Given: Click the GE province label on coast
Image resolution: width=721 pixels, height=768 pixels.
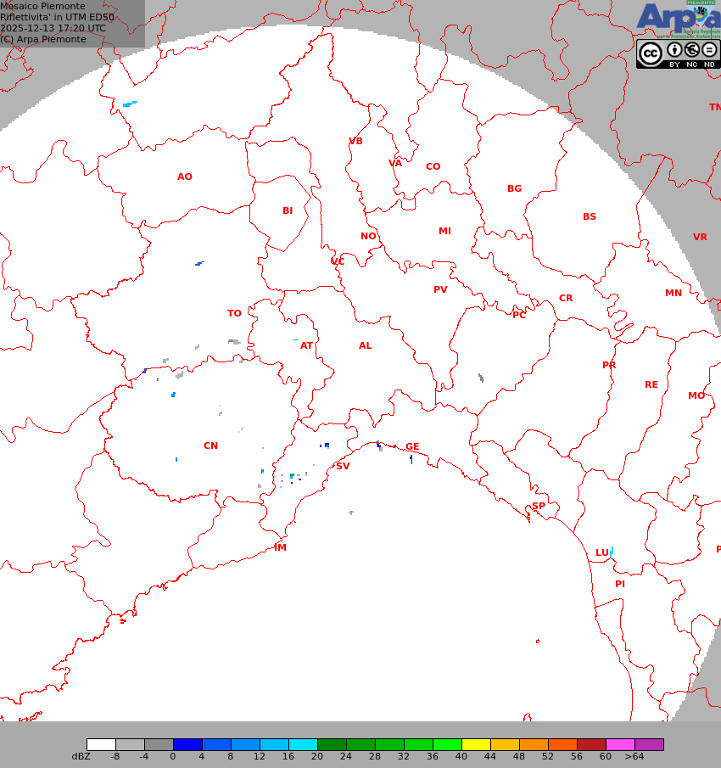Looking at the screenshot, I should point(412,446).
